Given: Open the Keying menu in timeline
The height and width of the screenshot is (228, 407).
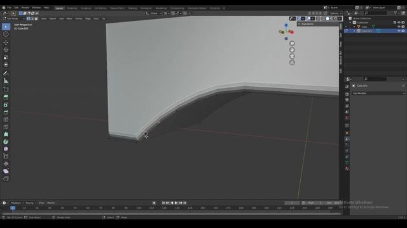Looking at the screenshot, I should (31, 203).
